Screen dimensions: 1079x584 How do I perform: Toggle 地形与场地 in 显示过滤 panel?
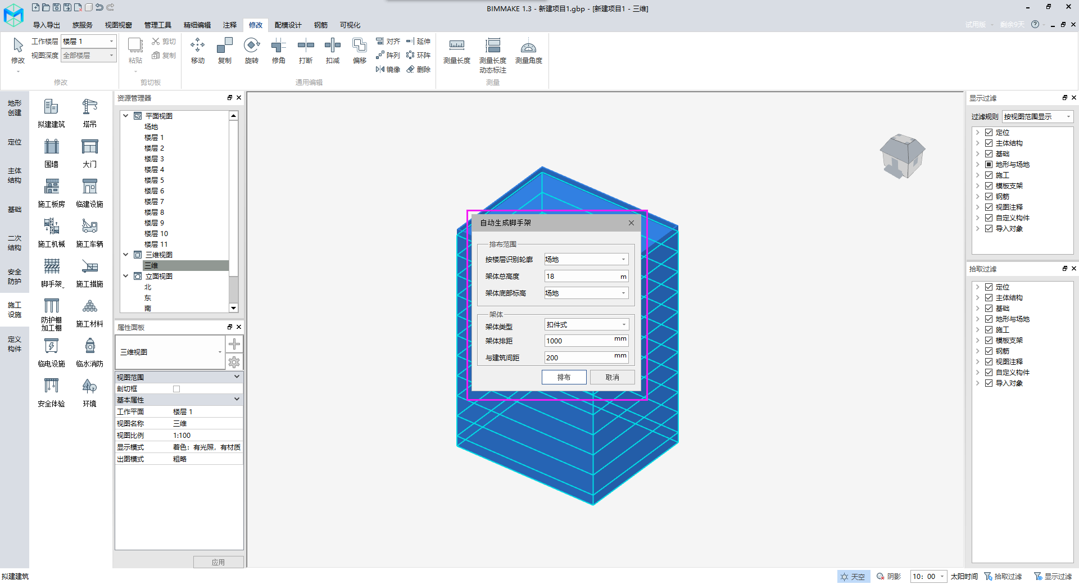[x=989, y=165]
